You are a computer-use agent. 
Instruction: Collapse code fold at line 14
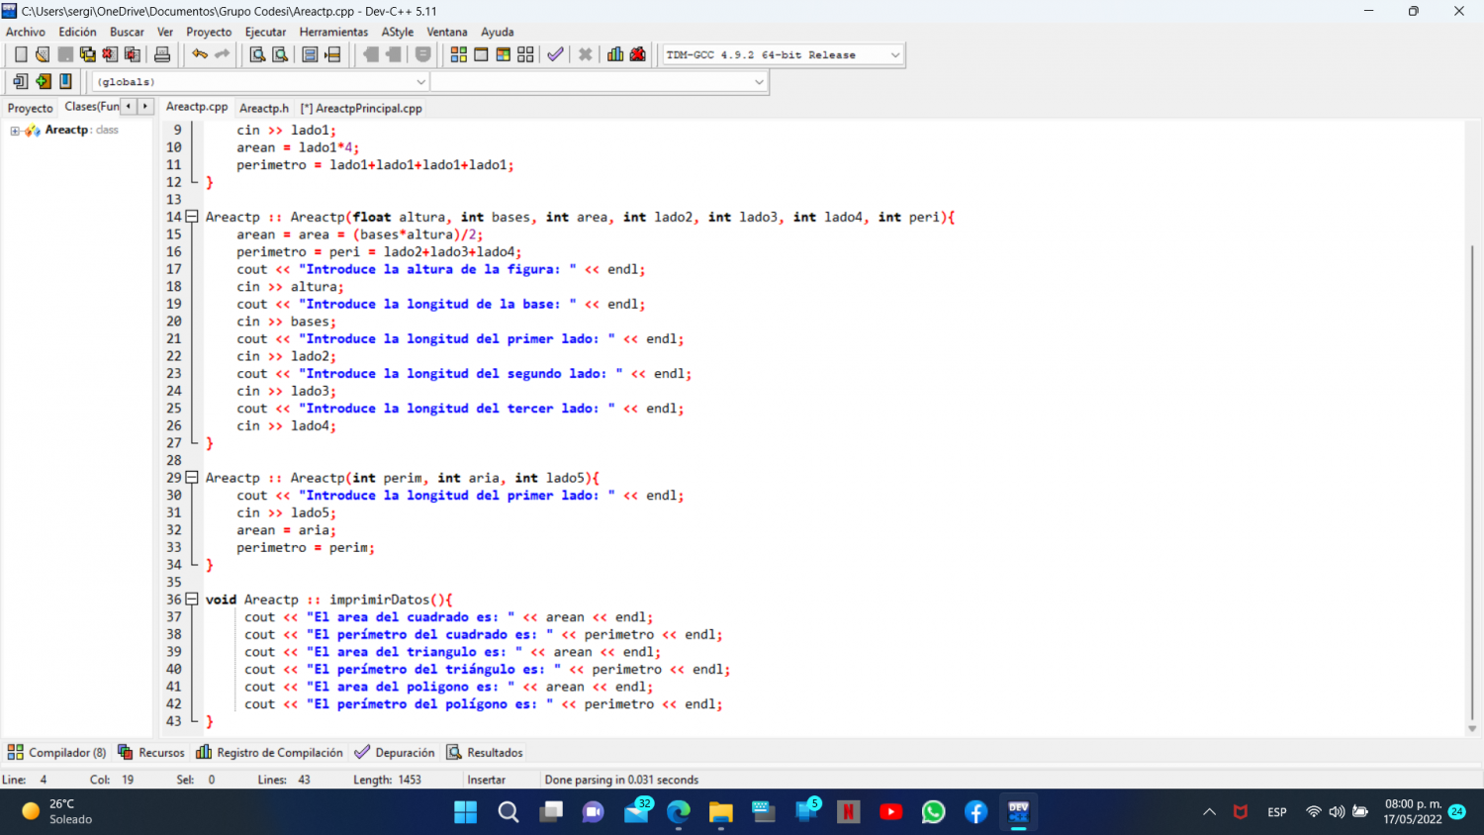[192, 217]
